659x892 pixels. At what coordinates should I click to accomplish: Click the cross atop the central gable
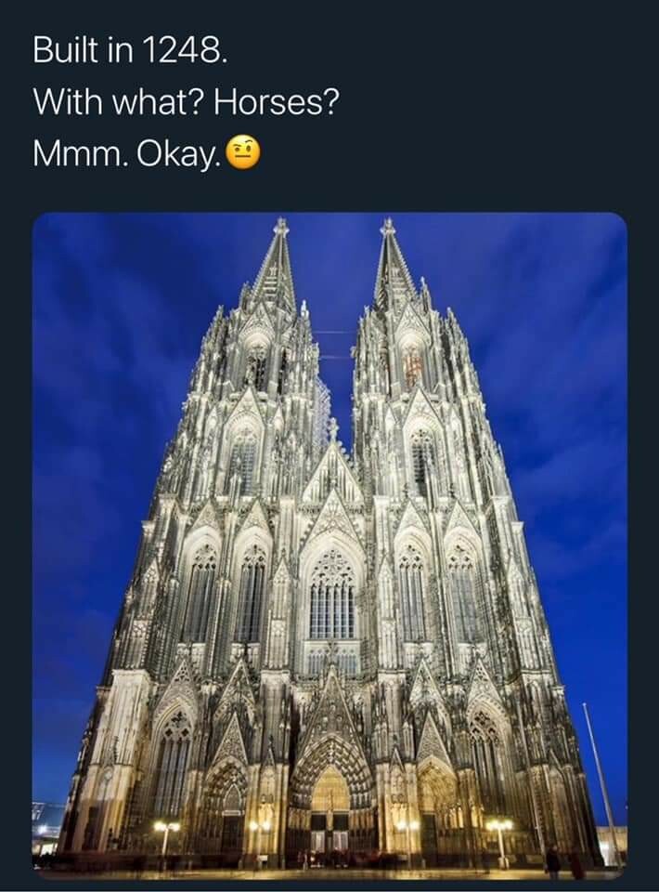coord(332,427)
